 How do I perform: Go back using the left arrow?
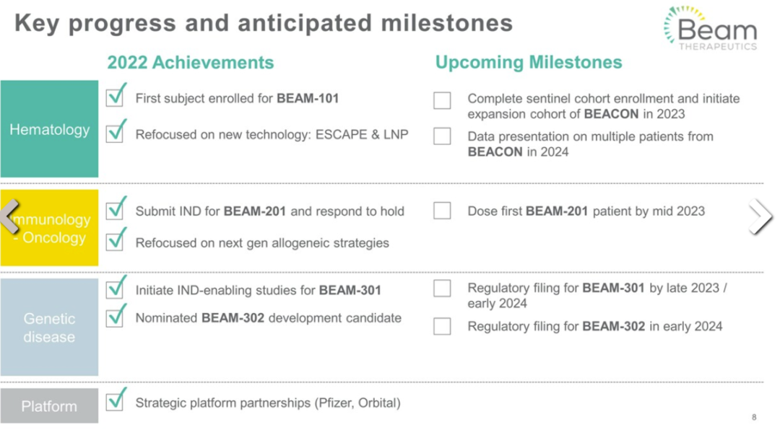[10, 216]
